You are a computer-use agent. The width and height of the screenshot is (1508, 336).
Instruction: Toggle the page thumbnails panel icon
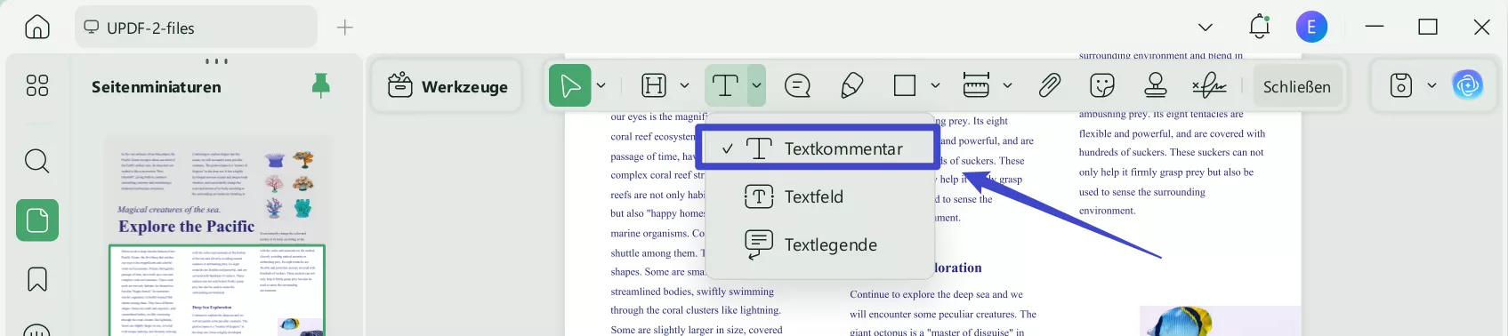[x=37, y=220]
